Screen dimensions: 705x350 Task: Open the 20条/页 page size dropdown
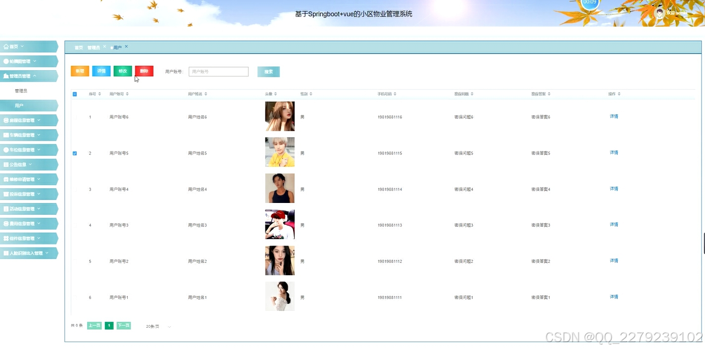157,326
